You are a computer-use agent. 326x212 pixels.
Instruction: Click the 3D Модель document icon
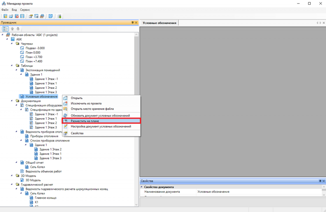pyautogui.click(x=22, y=180)
